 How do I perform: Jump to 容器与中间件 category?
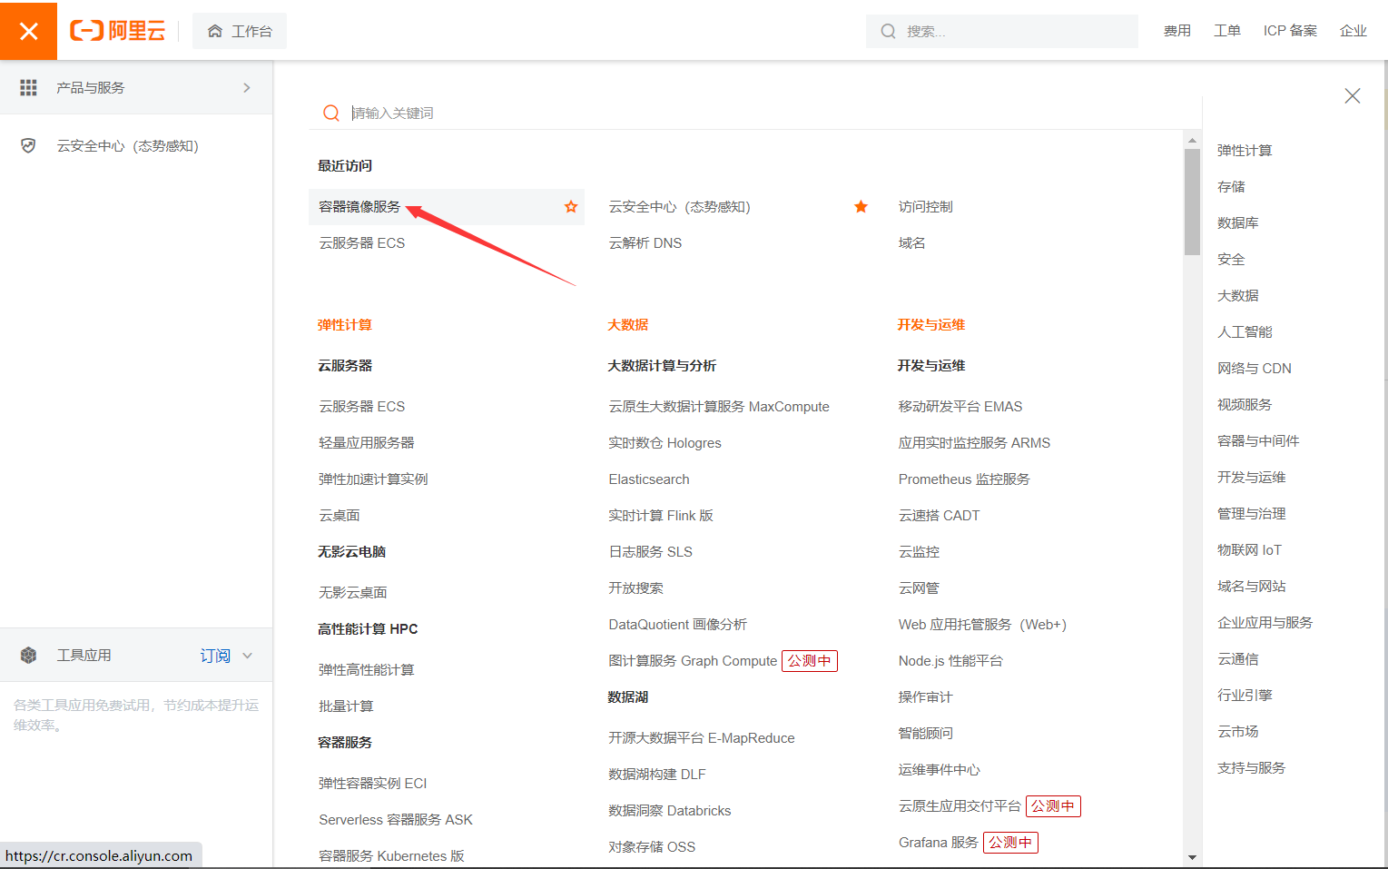tap(1257, 441)
